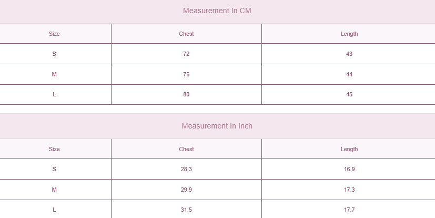Click Chest column header in Inch table
435x218 pixels.
186,149
